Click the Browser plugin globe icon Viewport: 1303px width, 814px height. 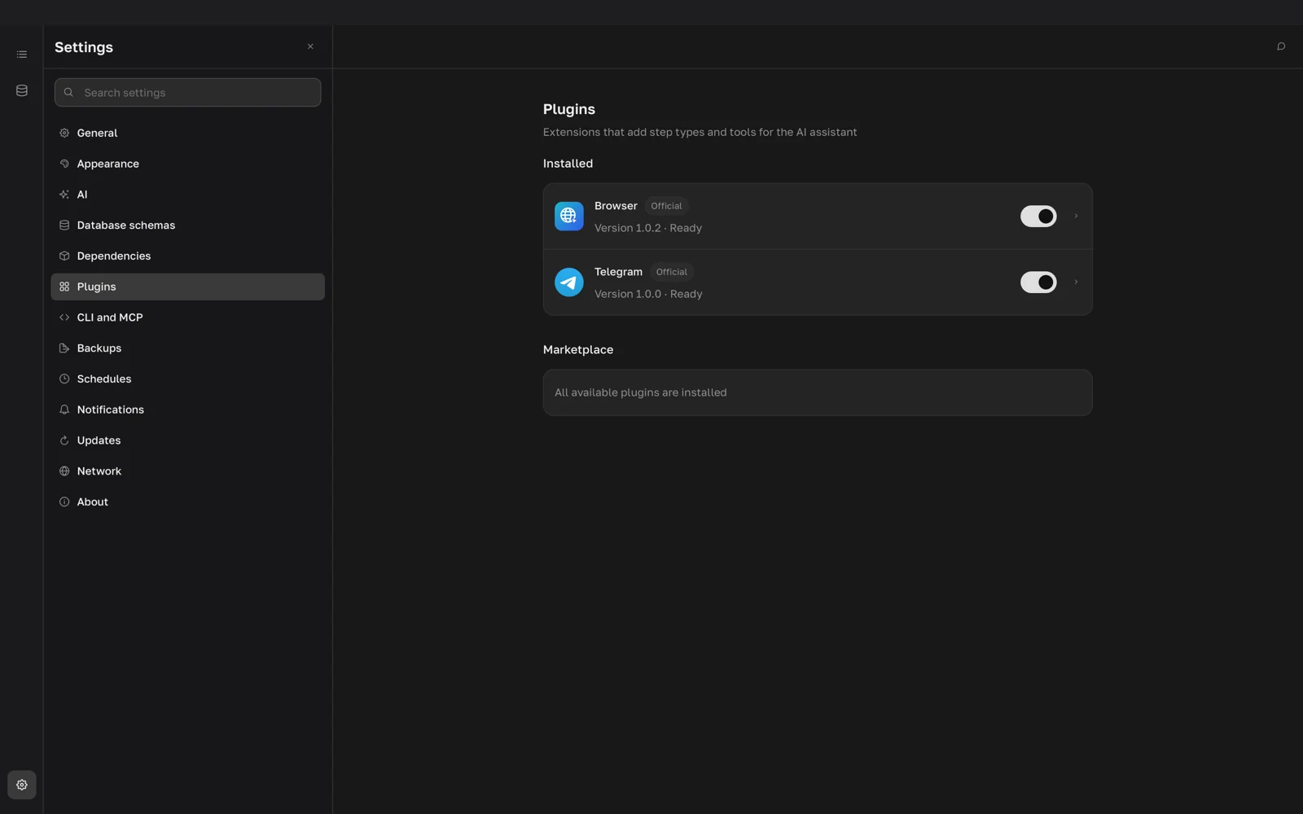[x=569, y=217]
